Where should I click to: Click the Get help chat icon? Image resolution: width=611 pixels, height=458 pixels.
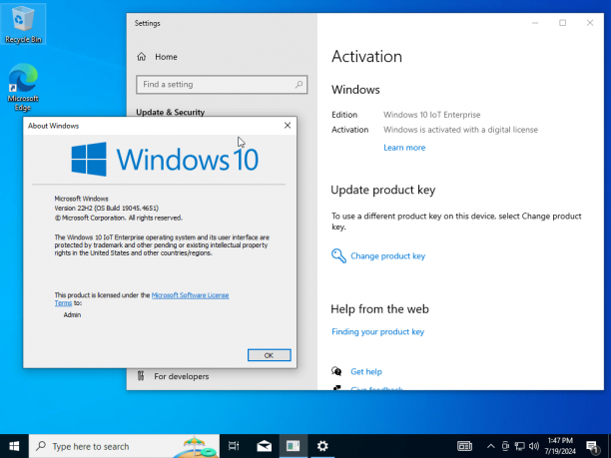tap(336, 371)
